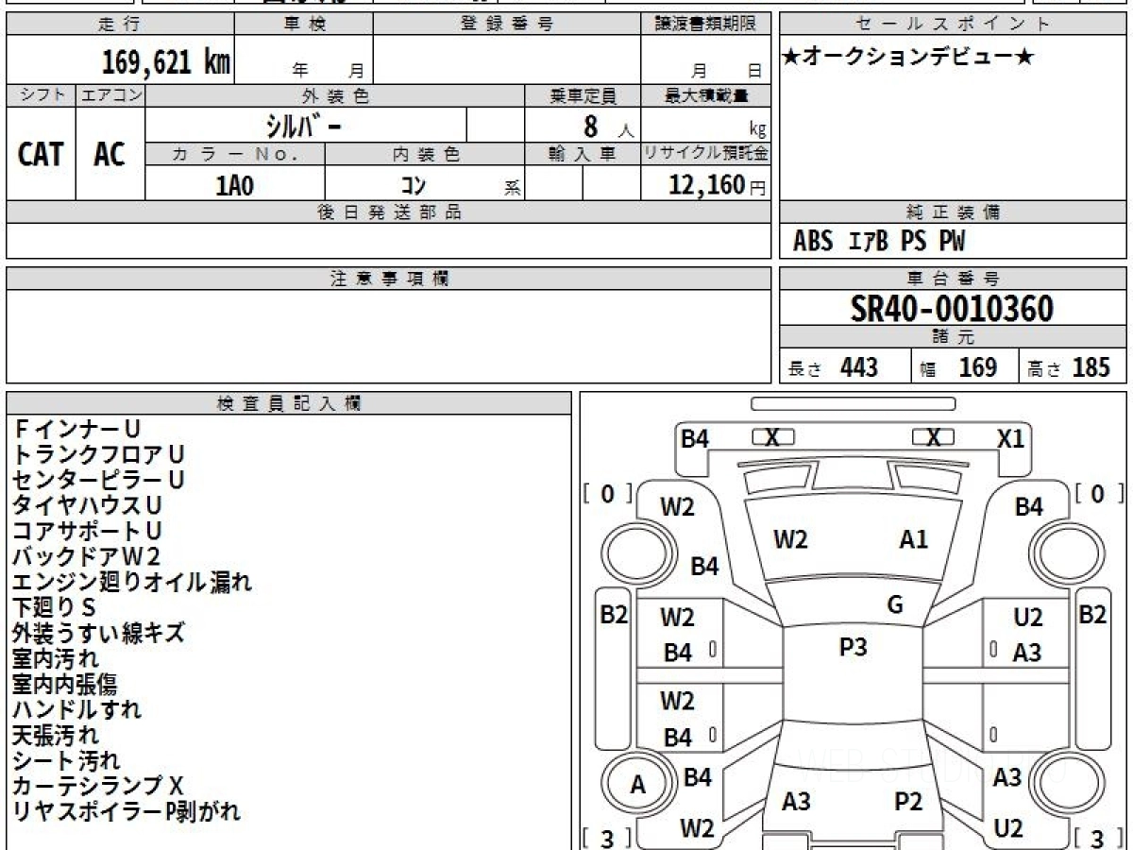Select the セールスポイント heading
The width and height of the screenshot is (1133, 850).
click(954, 25)
